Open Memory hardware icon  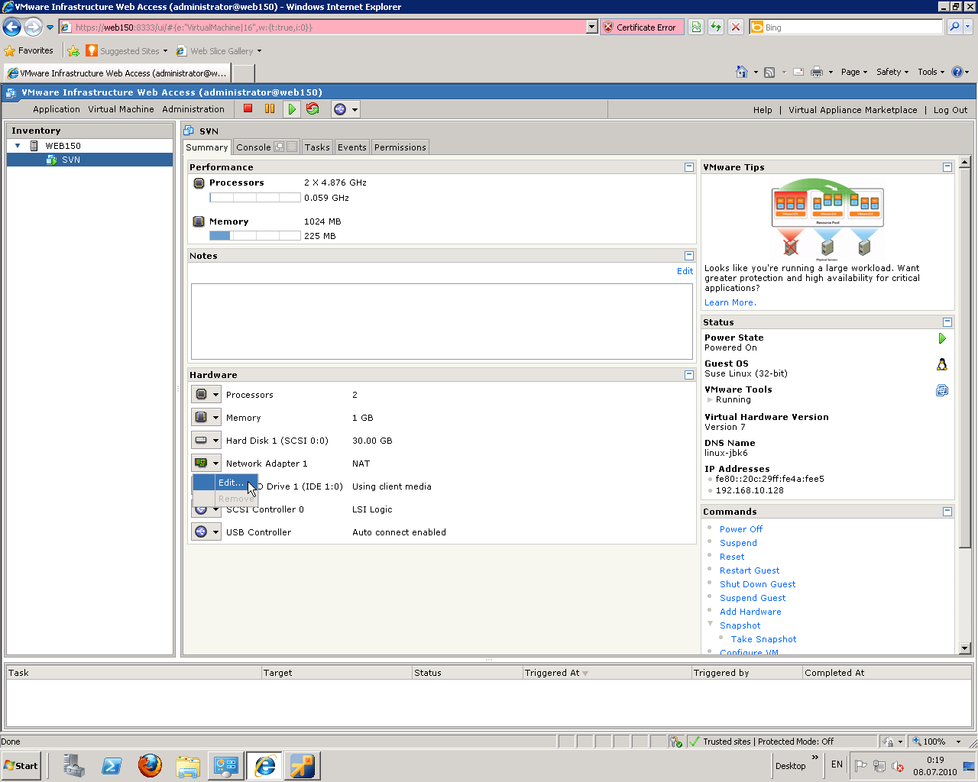click(x=201, y=418)
